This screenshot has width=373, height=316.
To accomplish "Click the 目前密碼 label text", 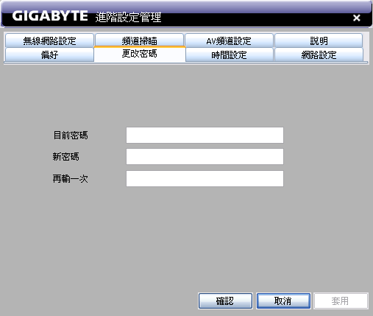I will pos(71,135).
